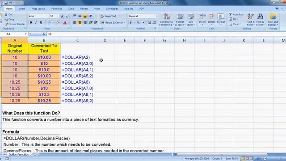Open the font size dropdown
This screenshot has height=161, width=286.
(x=58, y=16)
